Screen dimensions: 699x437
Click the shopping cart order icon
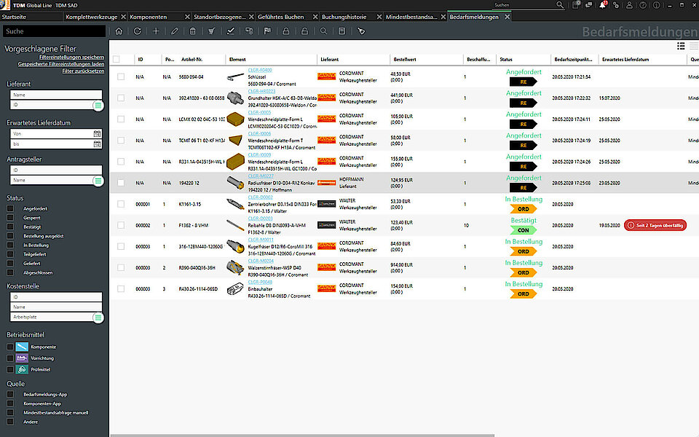tap(211, 31)
